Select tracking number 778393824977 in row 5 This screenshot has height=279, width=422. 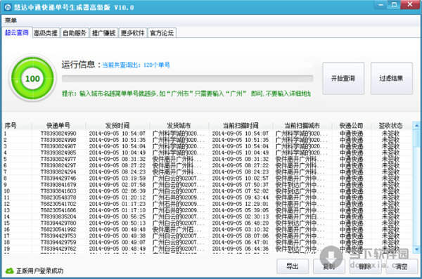58,159
